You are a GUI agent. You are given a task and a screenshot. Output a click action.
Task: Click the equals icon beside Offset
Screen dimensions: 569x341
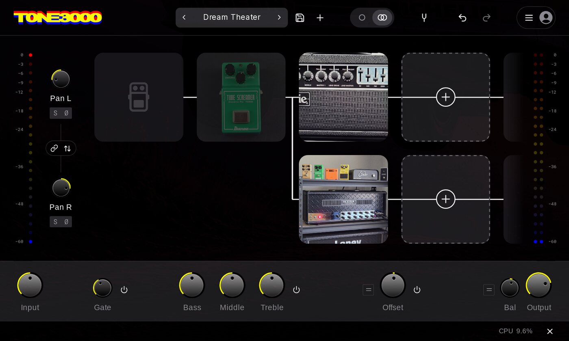click(368, 290)
